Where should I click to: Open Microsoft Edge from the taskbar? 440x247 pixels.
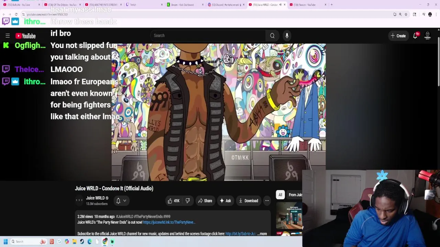pos(89,242)
